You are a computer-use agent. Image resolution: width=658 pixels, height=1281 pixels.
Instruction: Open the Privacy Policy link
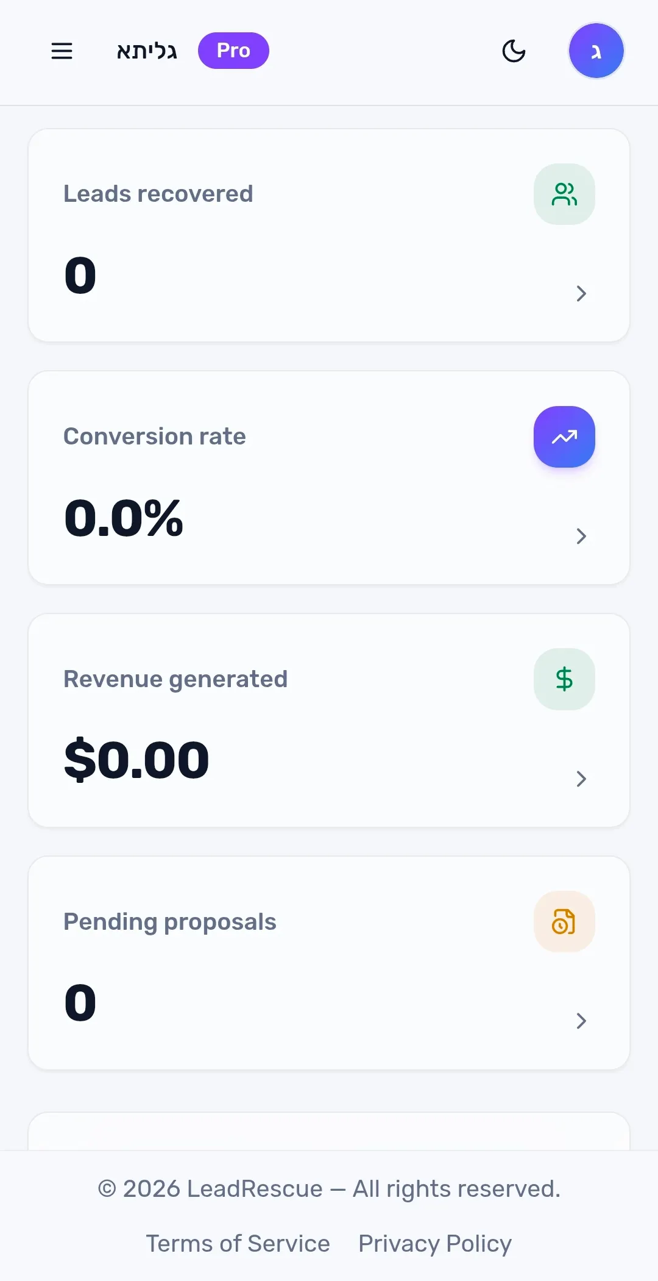[435, 1244]
